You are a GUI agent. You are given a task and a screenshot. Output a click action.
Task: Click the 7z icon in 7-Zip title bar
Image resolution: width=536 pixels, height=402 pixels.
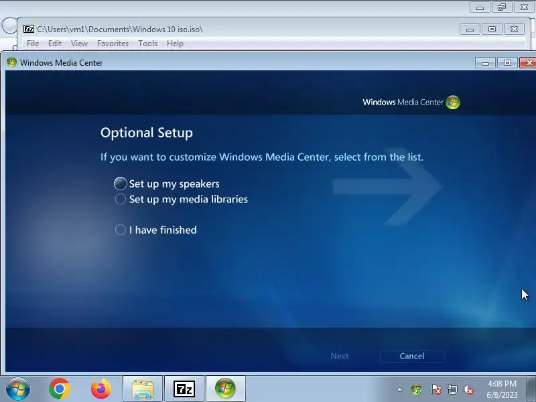pos(29,29)
